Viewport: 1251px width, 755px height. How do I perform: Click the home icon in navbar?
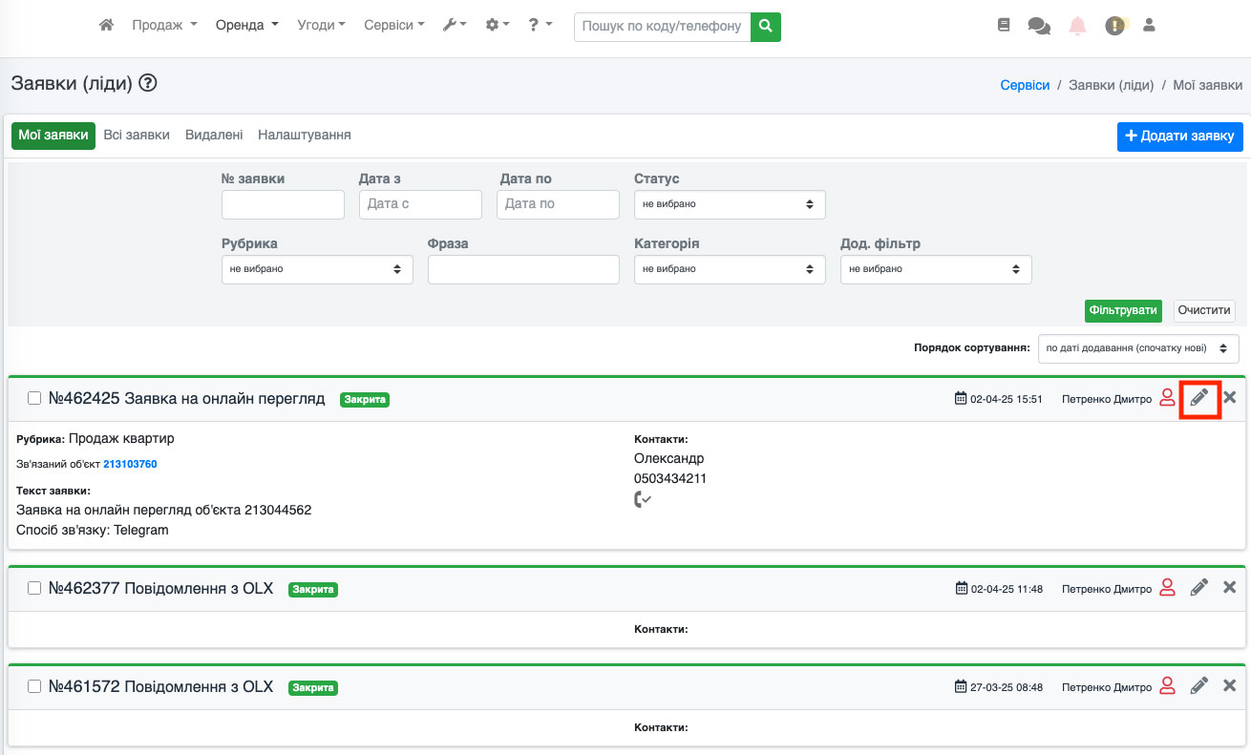pyautogui.click(x=107, y=26)
